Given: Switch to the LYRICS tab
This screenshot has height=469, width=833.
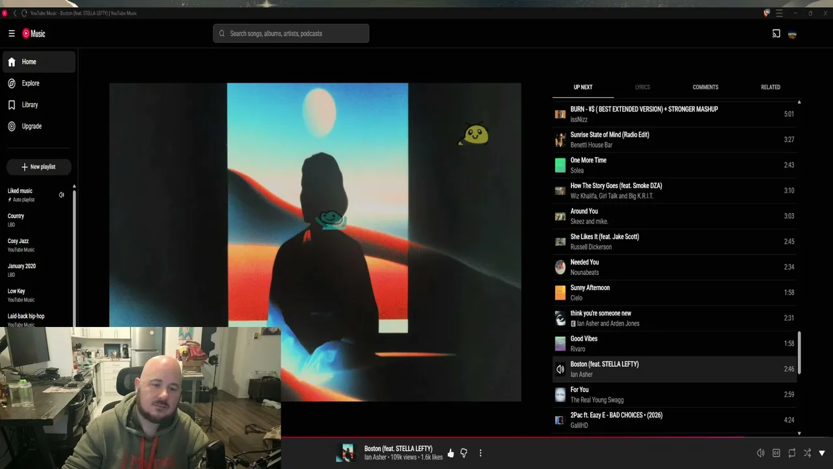Looking at the screenshot, I should coord(642,87).
